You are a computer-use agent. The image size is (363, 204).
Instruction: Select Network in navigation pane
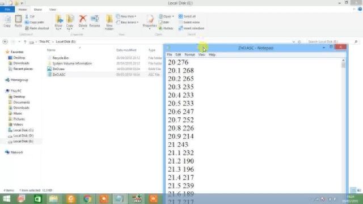coord(16,152)
